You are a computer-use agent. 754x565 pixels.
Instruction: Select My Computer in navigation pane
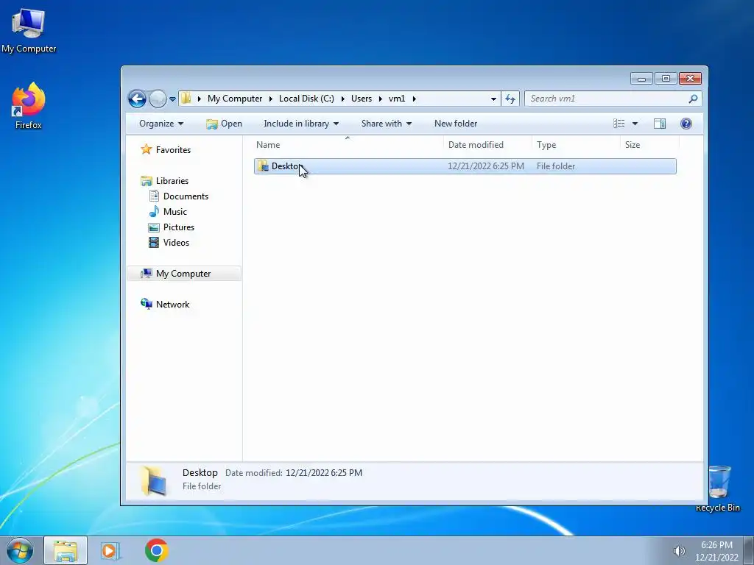[x=183, y=274]
